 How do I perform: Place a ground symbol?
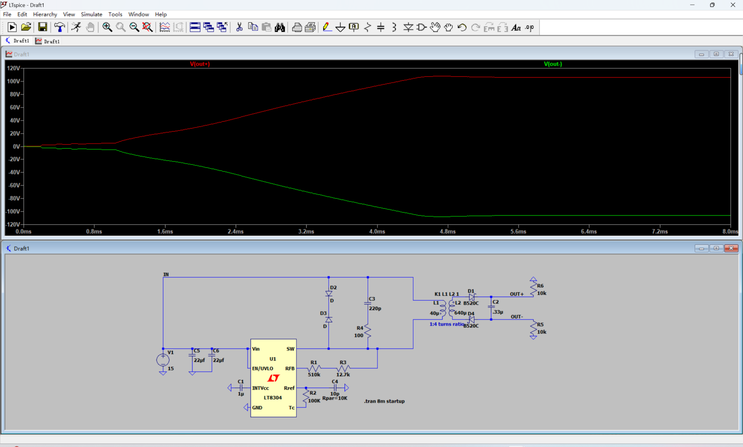coord(340,27)
